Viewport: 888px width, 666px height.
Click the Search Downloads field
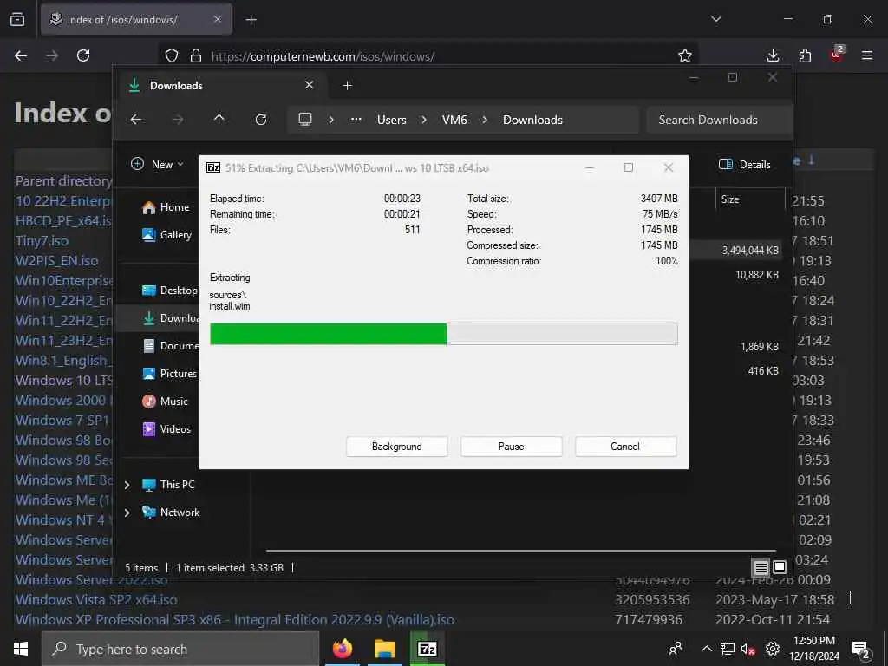click(x=719, y=120)
